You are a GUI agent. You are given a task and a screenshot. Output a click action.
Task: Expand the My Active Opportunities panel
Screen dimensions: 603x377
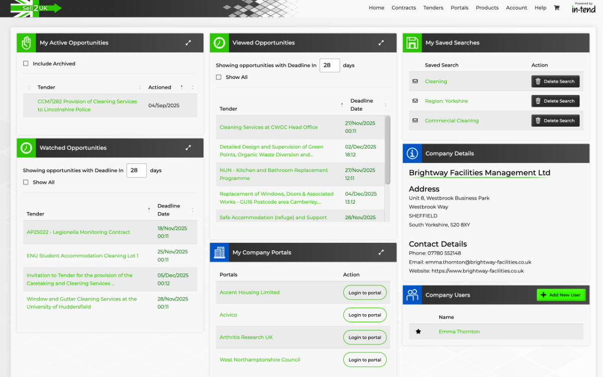pos(188,43)
